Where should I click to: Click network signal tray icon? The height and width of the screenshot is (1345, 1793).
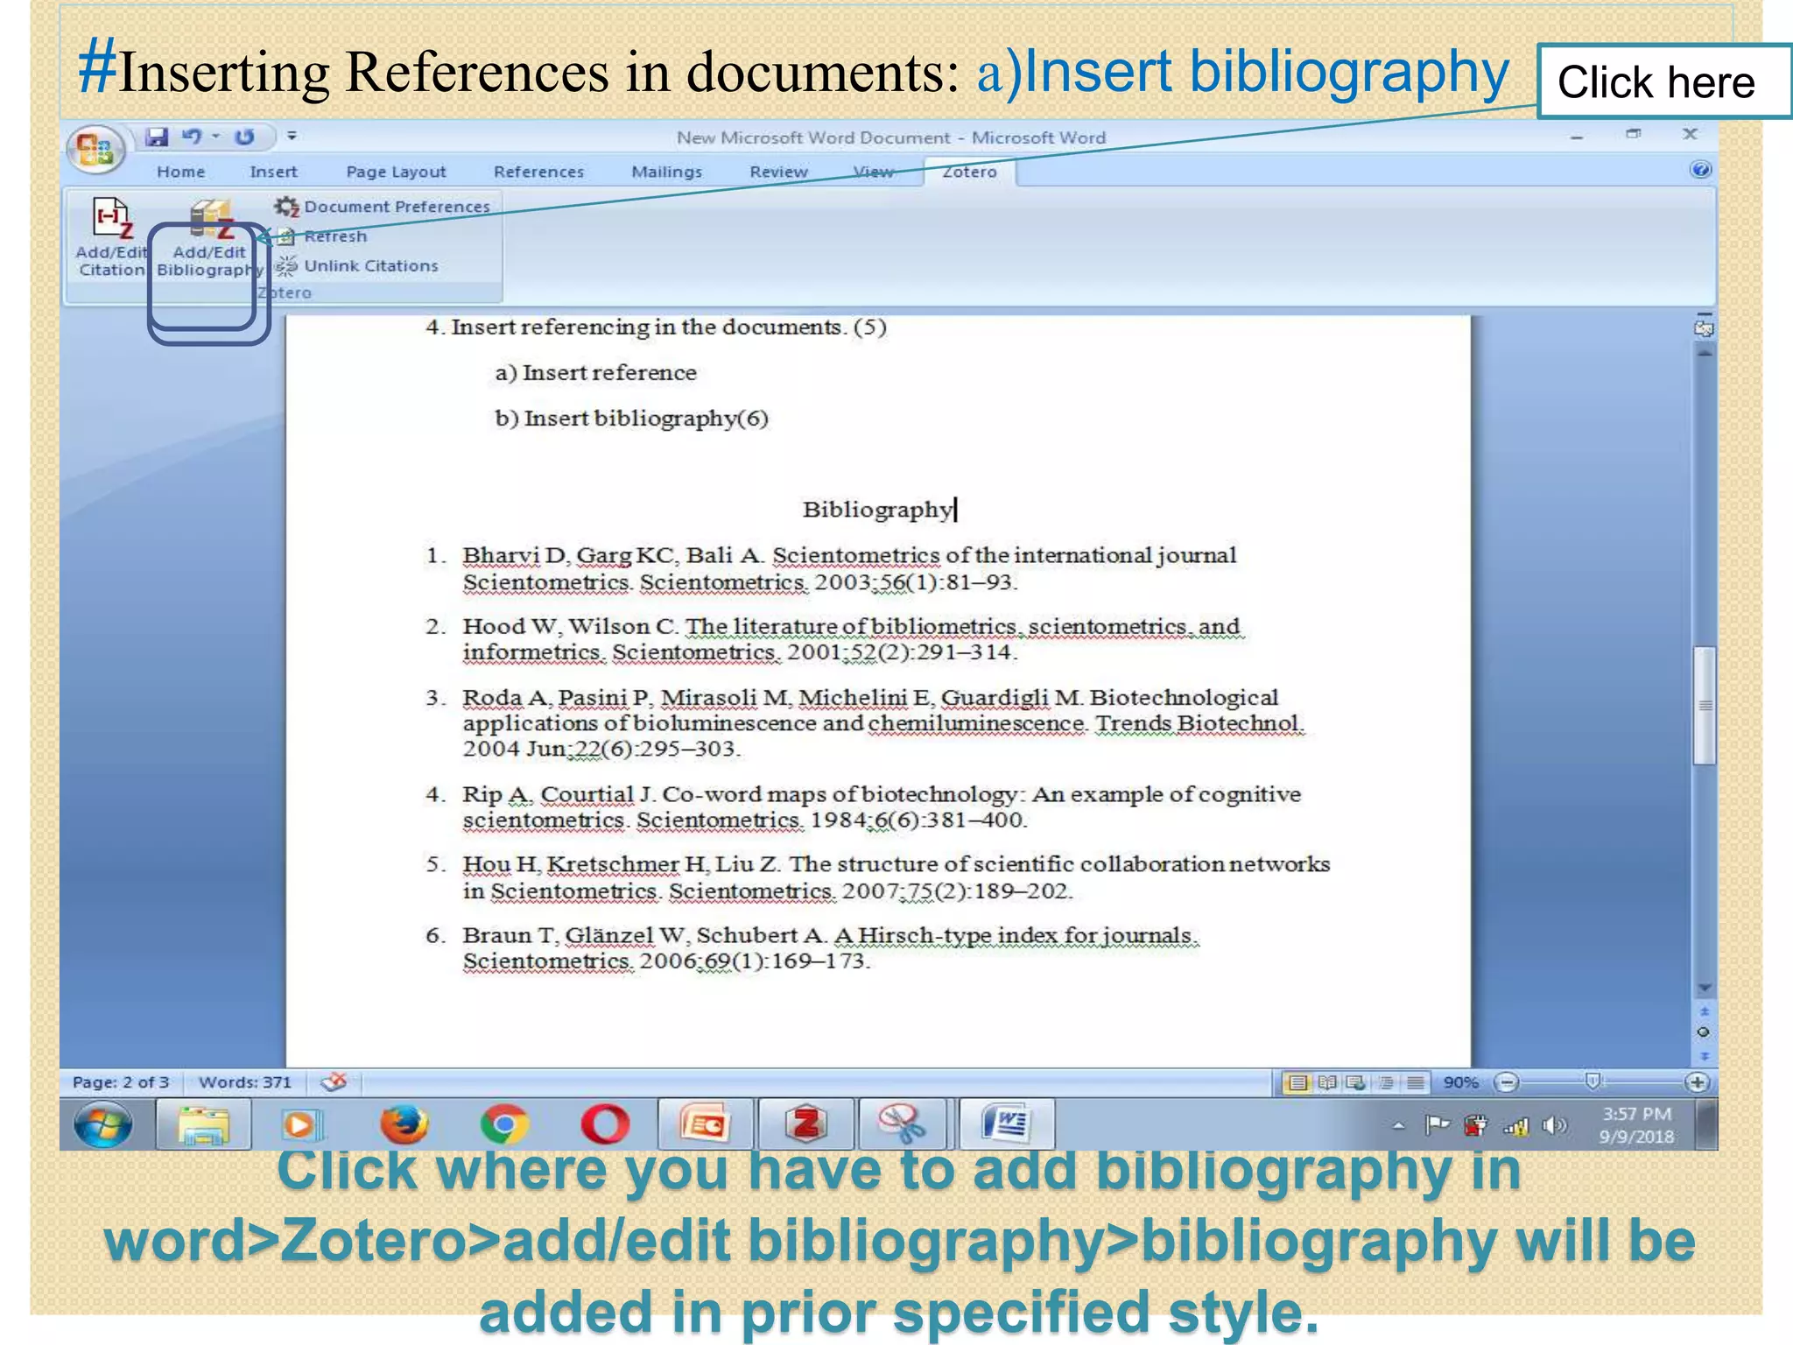coord(1516,1126)
